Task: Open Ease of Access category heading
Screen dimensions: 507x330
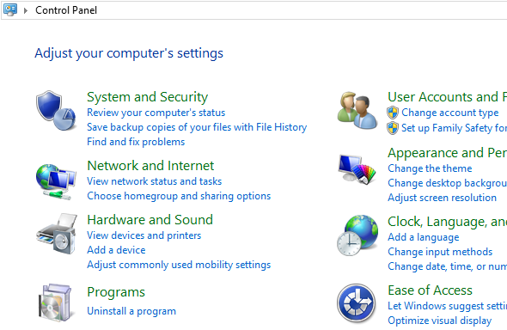Action: coord(430,290)
